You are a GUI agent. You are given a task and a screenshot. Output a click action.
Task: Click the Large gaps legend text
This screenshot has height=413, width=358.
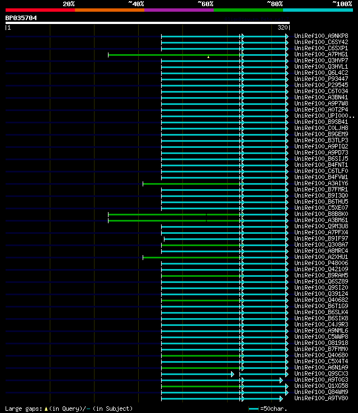[x=69, y=409]
